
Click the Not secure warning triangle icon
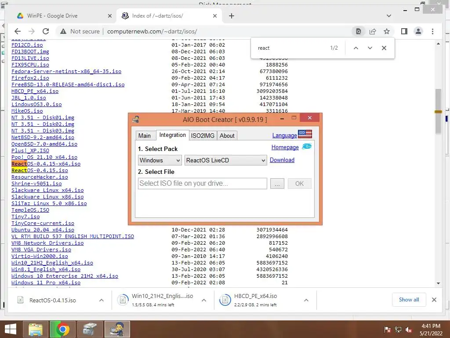coord(63,31)
